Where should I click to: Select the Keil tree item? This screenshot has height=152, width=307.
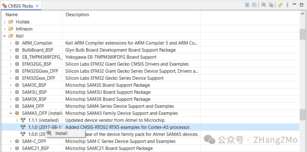[20, 36]
